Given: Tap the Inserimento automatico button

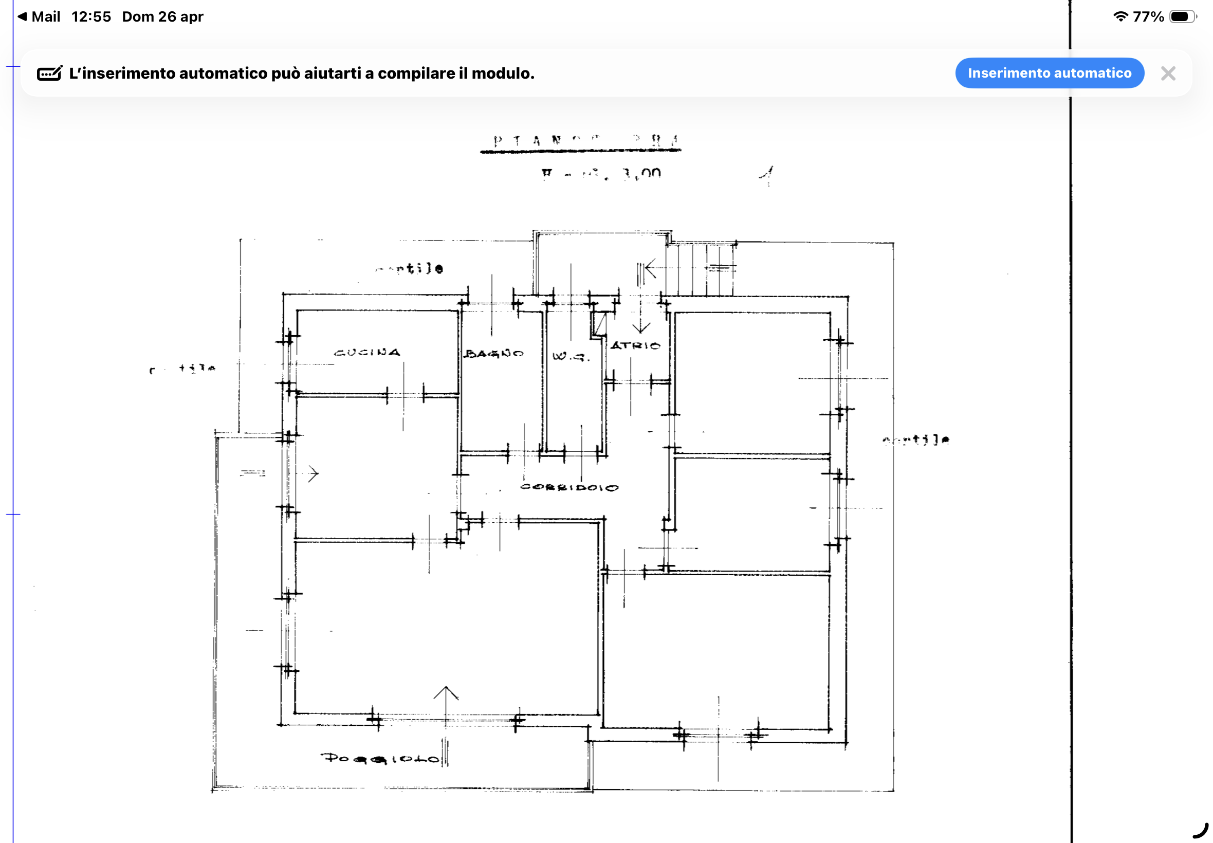Looking at the screenshot, I should [1049, 73].
